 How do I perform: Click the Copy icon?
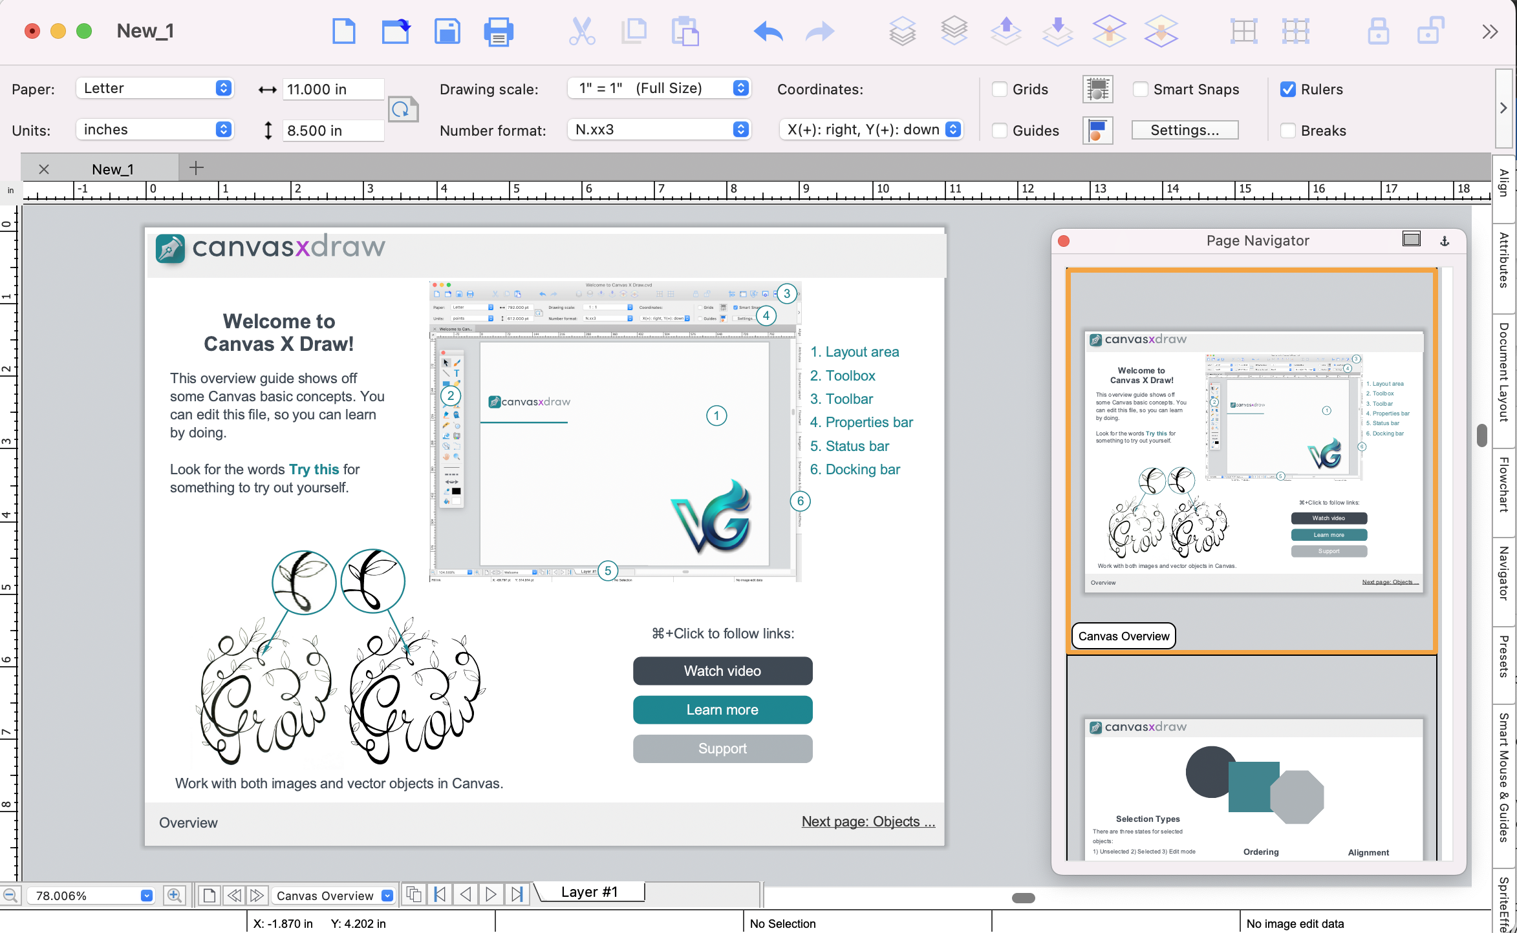point(634,31)
